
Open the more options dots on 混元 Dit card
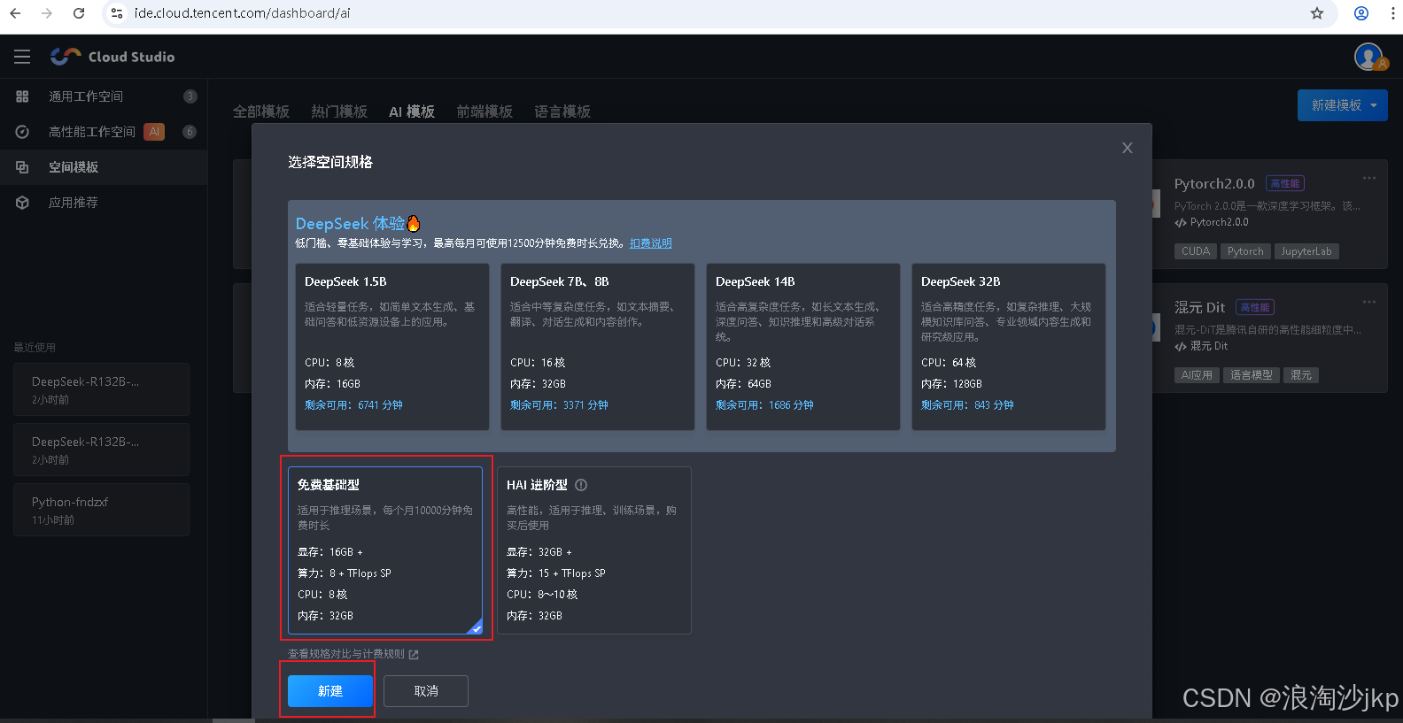pyautogui.click(x=1369, y=302)
